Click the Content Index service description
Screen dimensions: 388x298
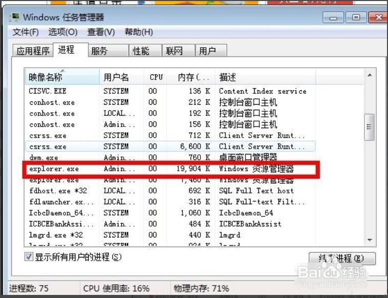point(262,91)
